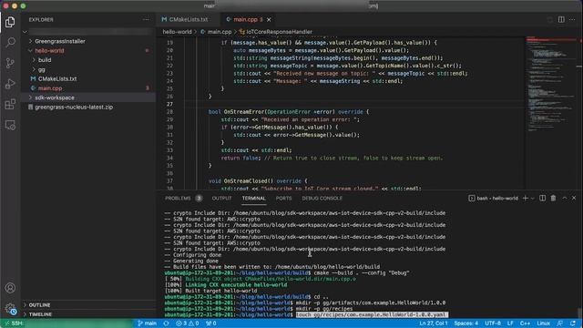Collapse the workspace root folder chevron
This screenshot has height=328, width=583.
(26, 32)
